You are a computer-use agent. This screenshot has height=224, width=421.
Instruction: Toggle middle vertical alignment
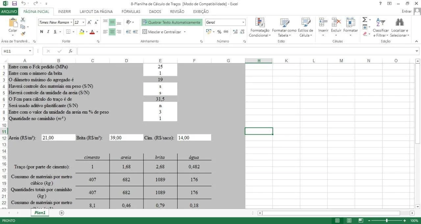[x=112, y=22]
